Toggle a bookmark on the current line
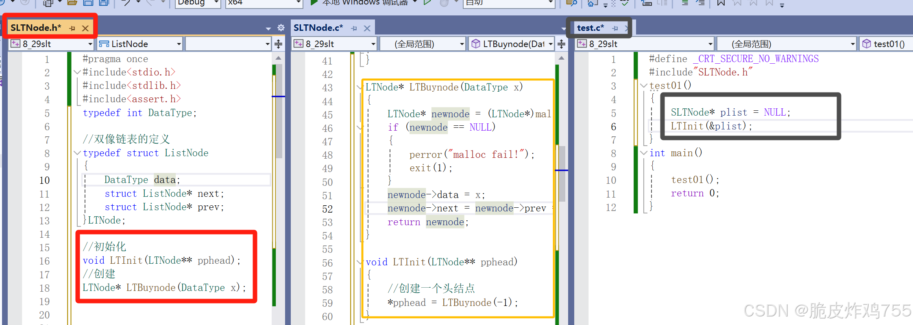This screenshot has width=913, height=325. click(x=721, y=2)
